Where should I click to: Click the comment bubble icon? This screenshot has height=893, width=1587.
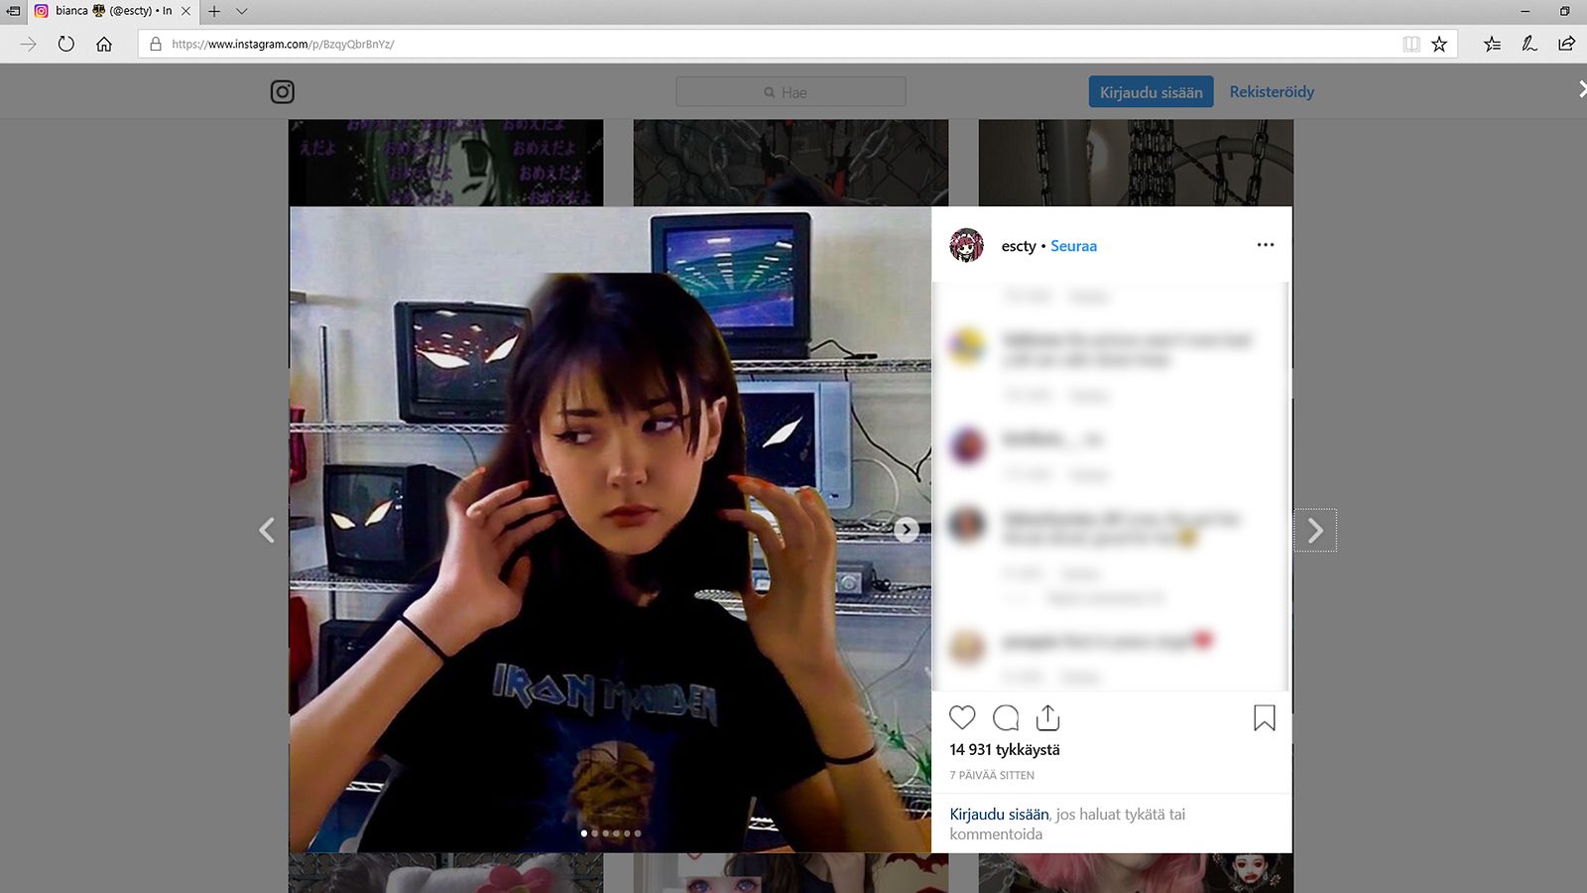point(1006,717)
